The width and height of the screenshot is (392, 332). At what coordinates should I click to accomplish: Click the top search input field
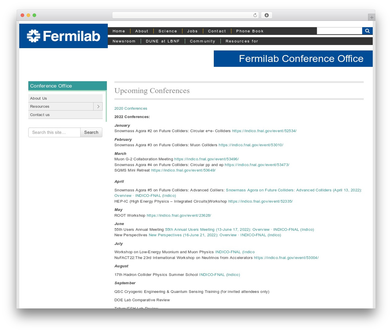[339, 31]
